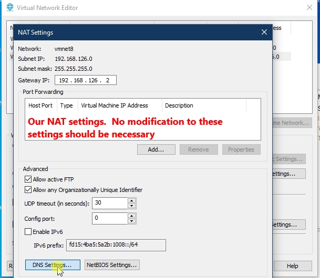Viewport: 320px width, 278px height.
Task: Select the Description column header
Action: (x=204, y=105)
